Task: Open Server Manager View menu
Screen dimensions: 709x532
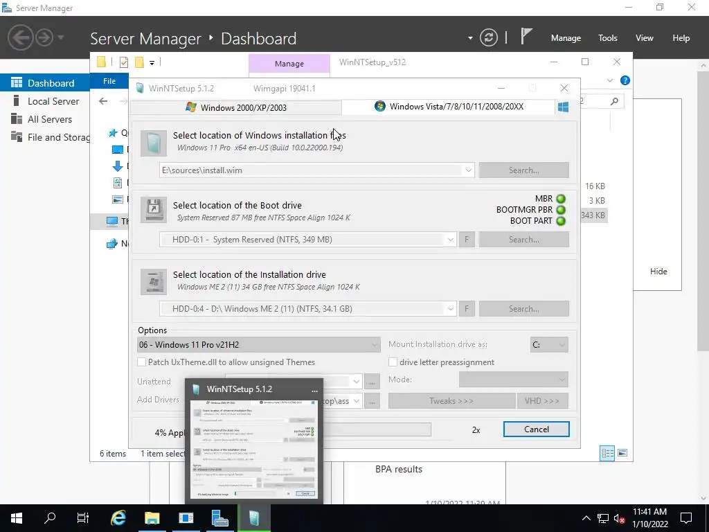Action: pyautogui.click(x=645, y=38)
